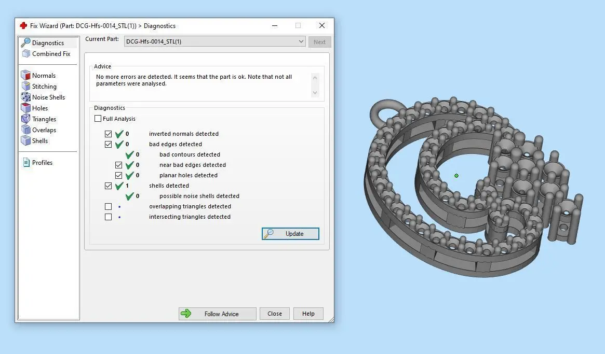The image size is (605, 354).
Task: Open the Normals fix icon
Action: (25, 75)
